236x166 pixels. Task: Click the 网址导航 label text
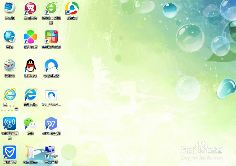30,104
